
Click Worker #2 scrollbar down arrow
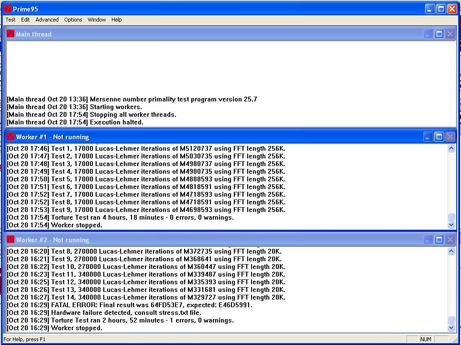tap(451, 328)
